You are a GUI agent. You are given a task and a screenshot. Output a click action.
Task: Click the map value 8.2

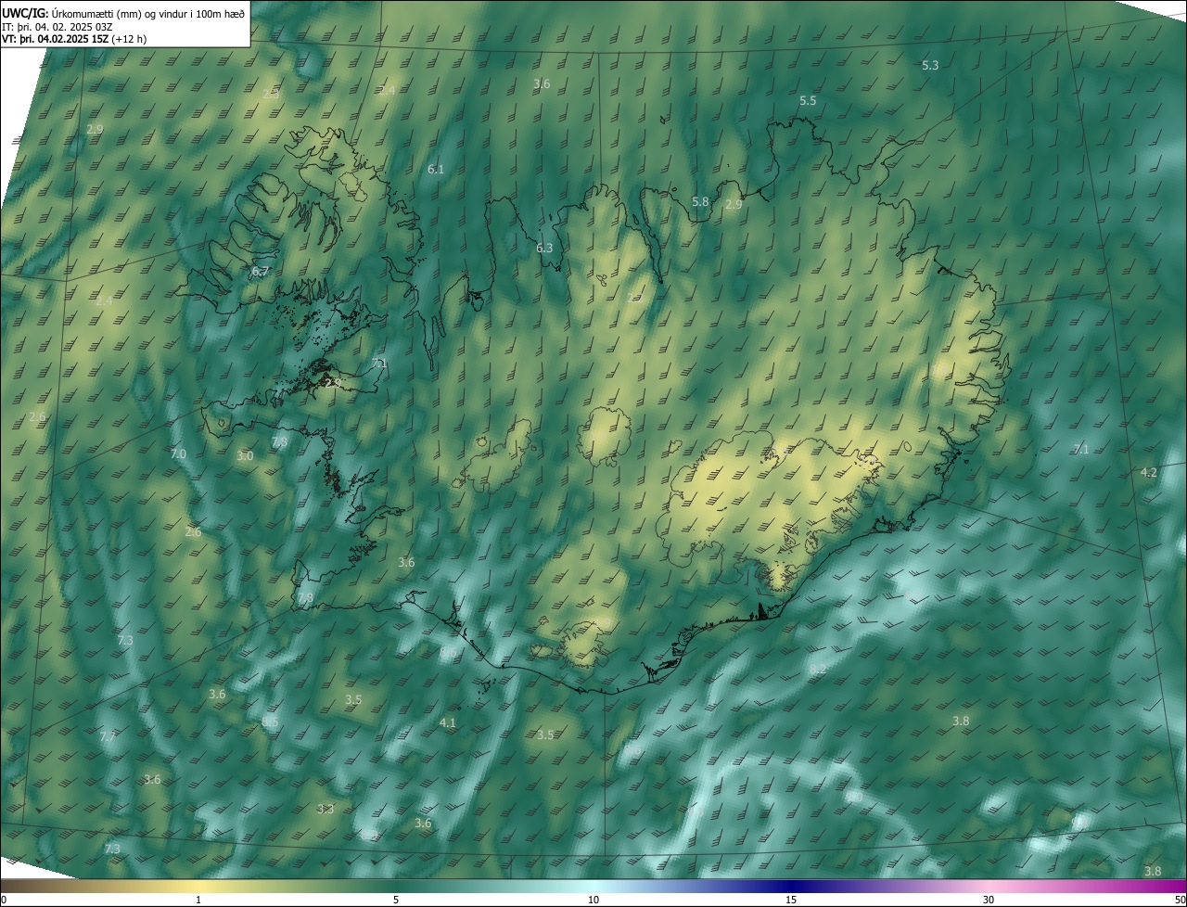[818, 669]
